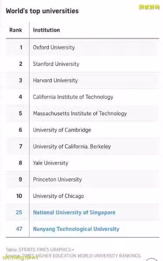The width and height of the screenshot is (163, 261).
Task: Click the yellow Chinese watermark logo
Action: [x=149, y=7]
